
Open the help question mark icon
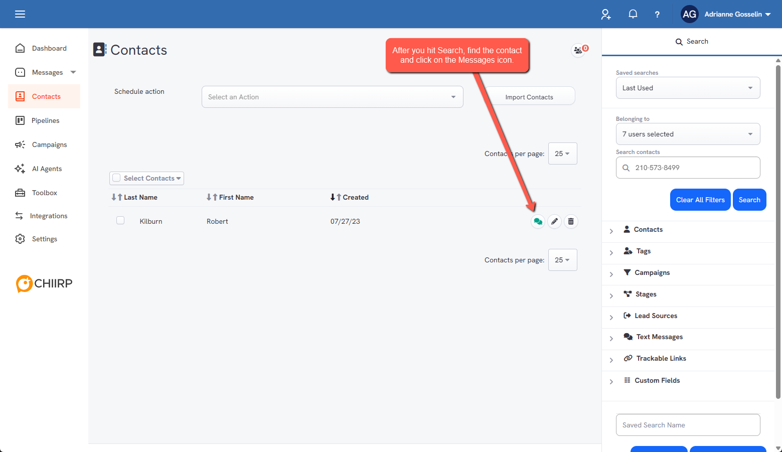pyautogui.click(x=657, y=14)
